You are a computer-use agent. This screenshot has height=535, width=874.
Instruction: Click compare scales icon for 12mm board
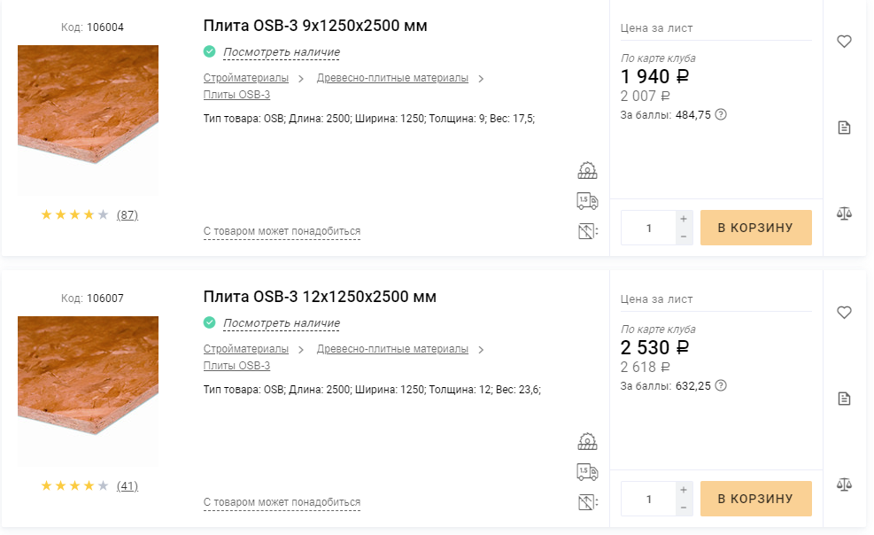844,485
